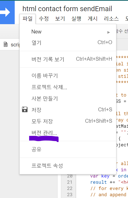
Task: Click the blue arrow Apps Script logo
Action: click(x=7, y=12)
